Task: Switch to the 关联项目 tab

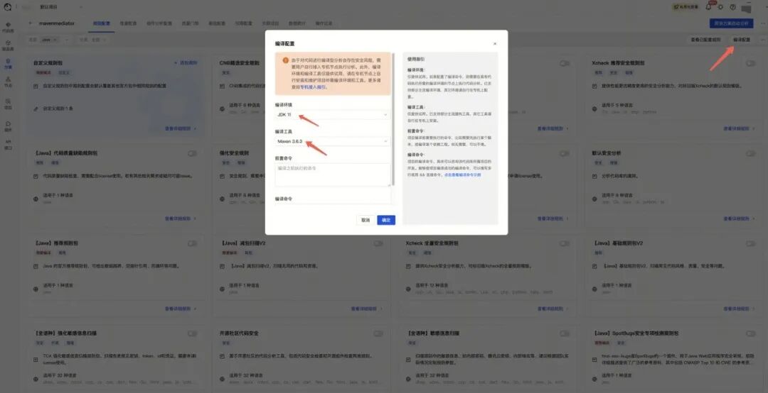Action: coord(270,23)
